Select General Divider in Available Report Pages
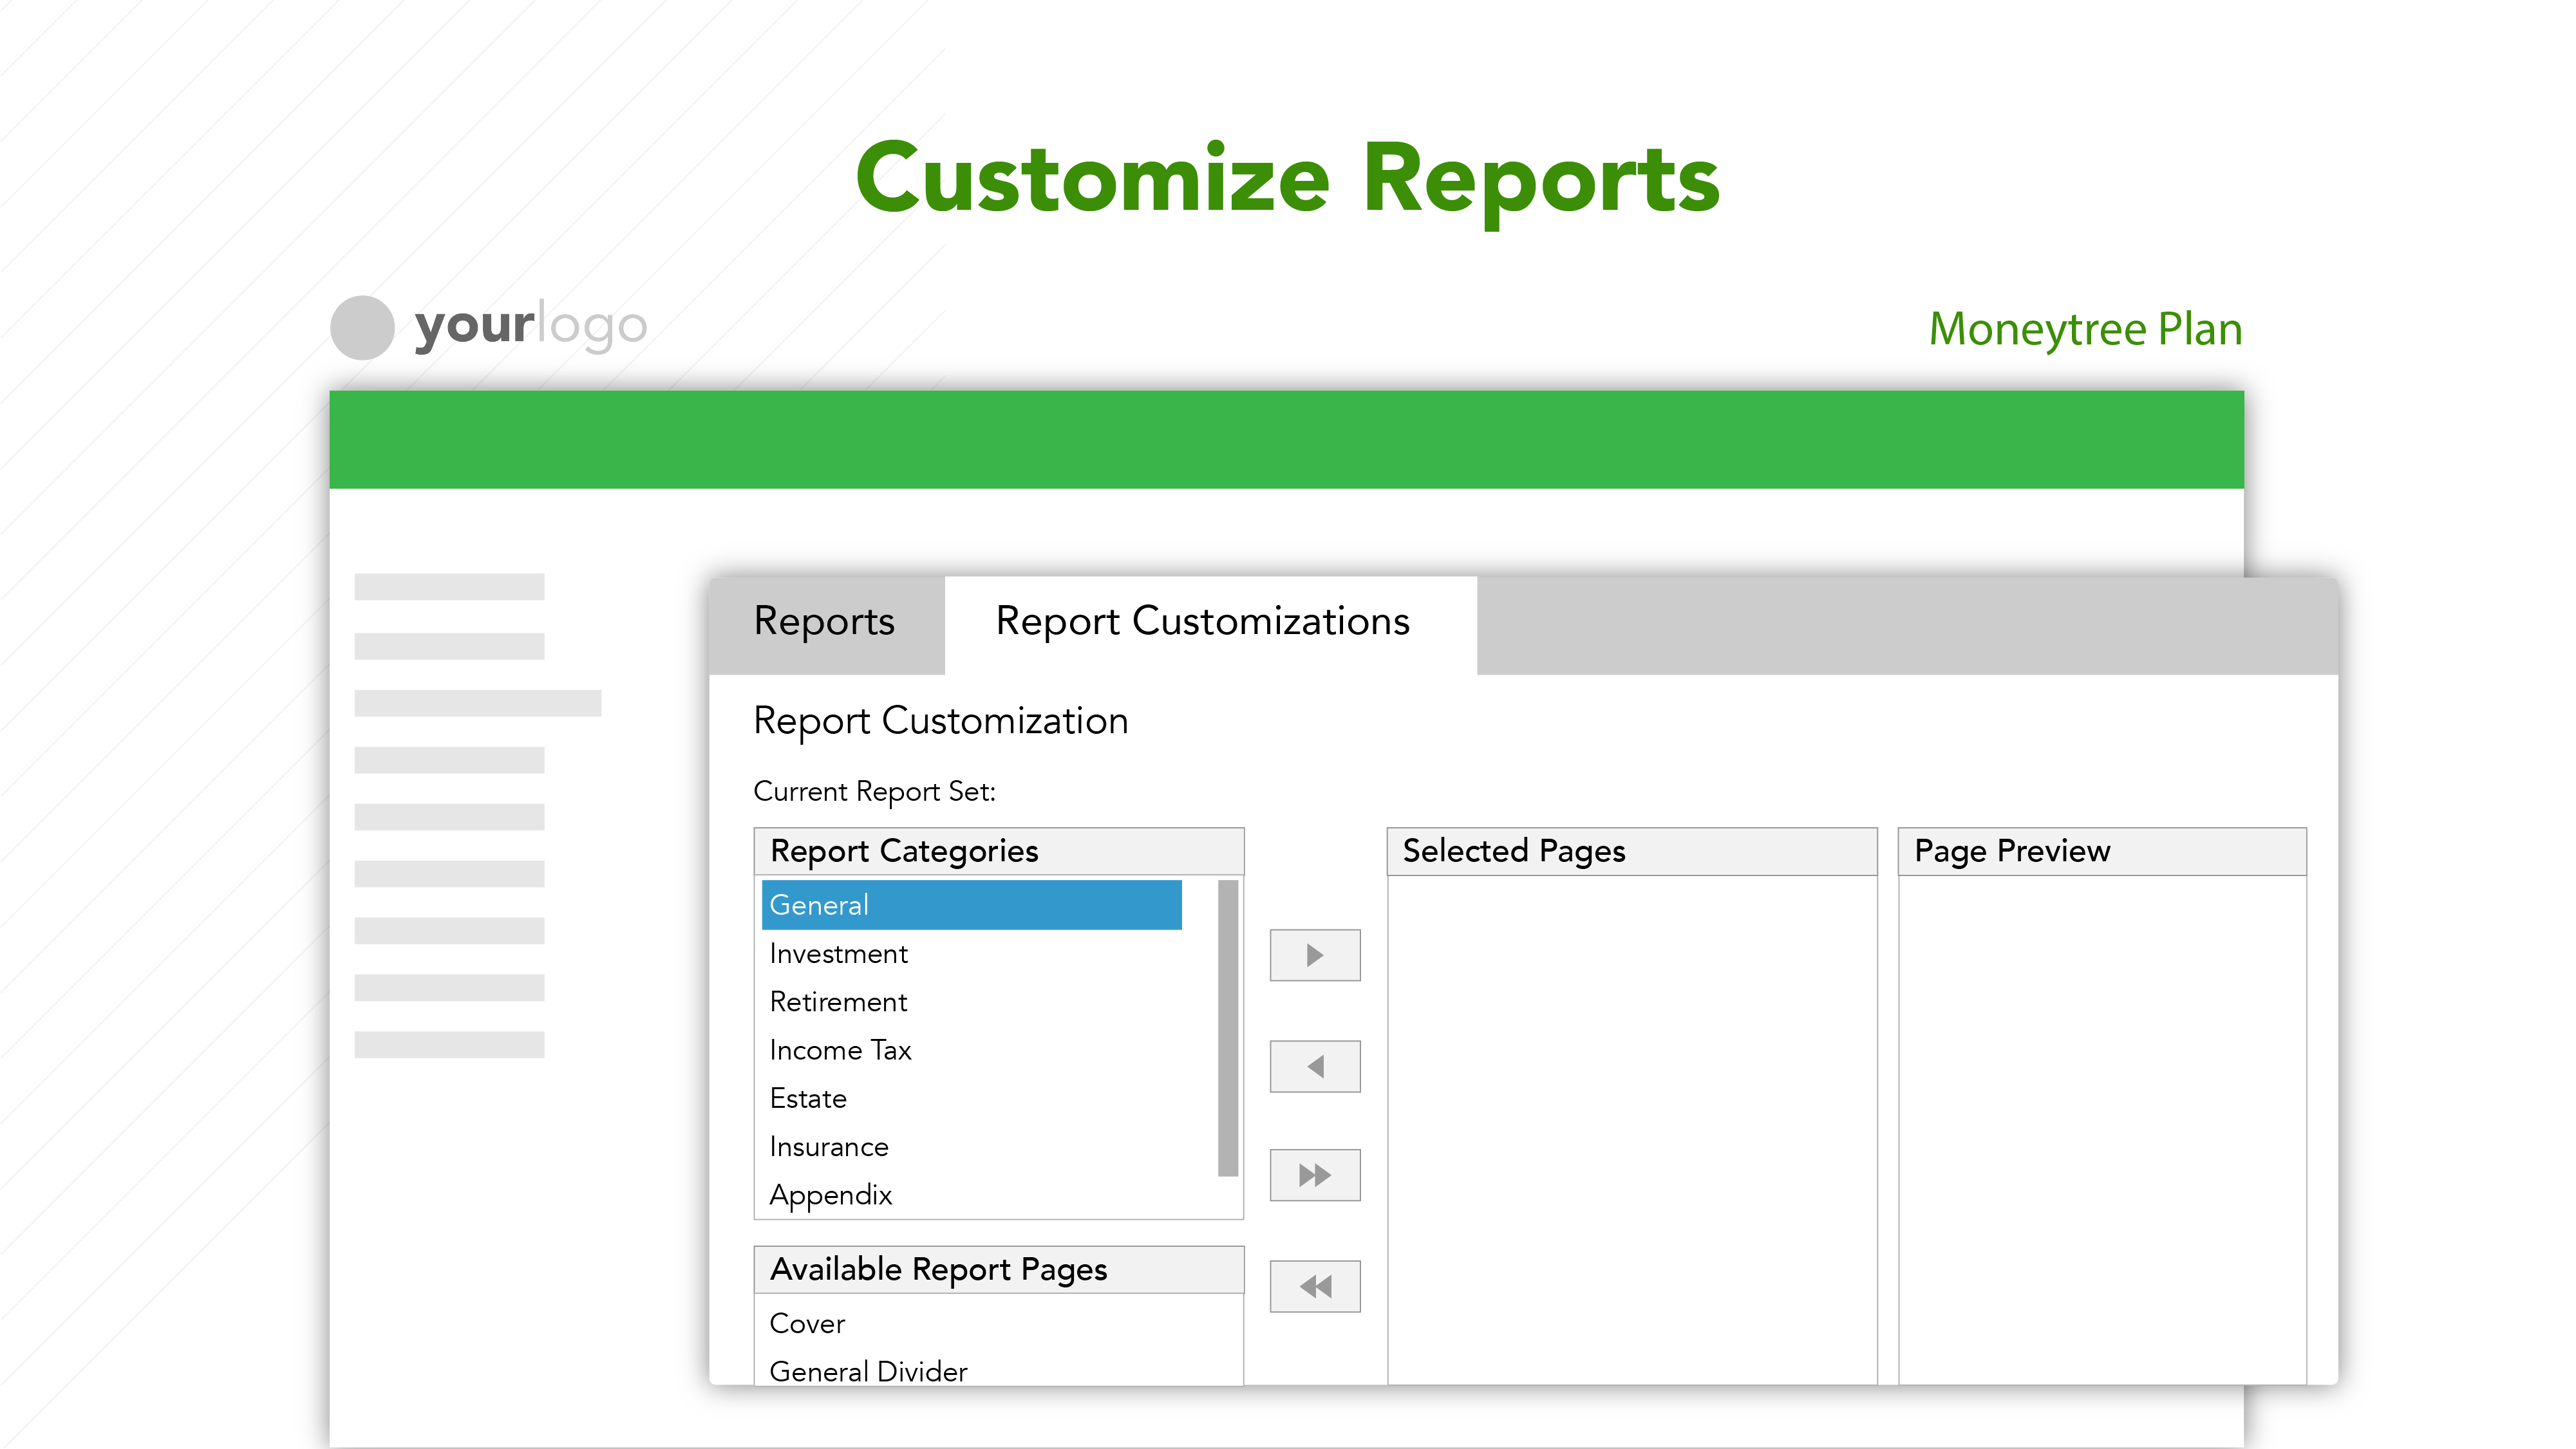Screen dimensions: 2576x1449 867,1371
